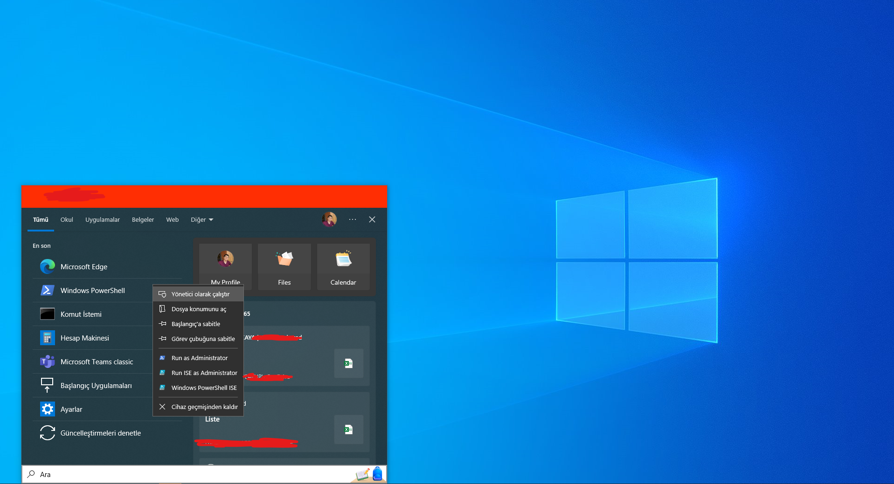Launch Microsoft Teams classic
Viewport: 894px width, 484px height.
[97, 362]
